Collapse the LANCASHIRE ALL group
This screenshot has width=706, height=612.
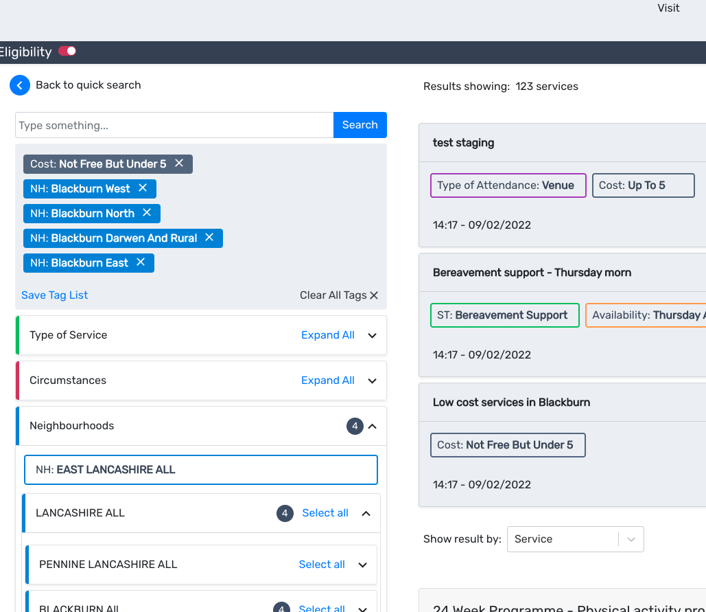366,513
